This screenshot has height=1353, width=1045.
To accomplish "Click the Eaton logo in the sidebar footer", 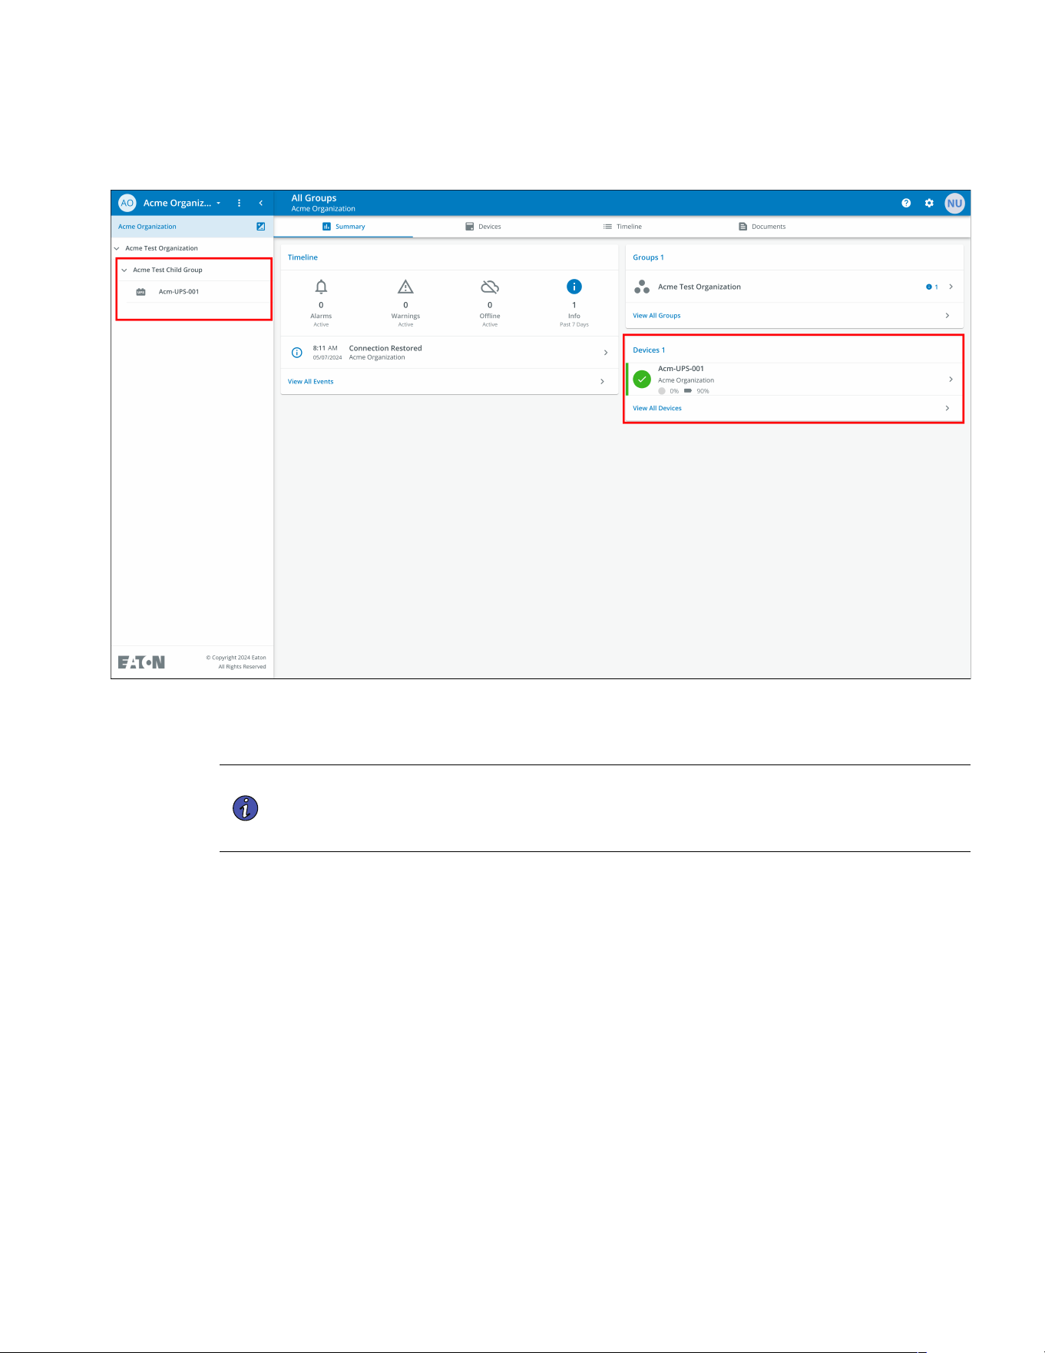I will tap(141, 662).
